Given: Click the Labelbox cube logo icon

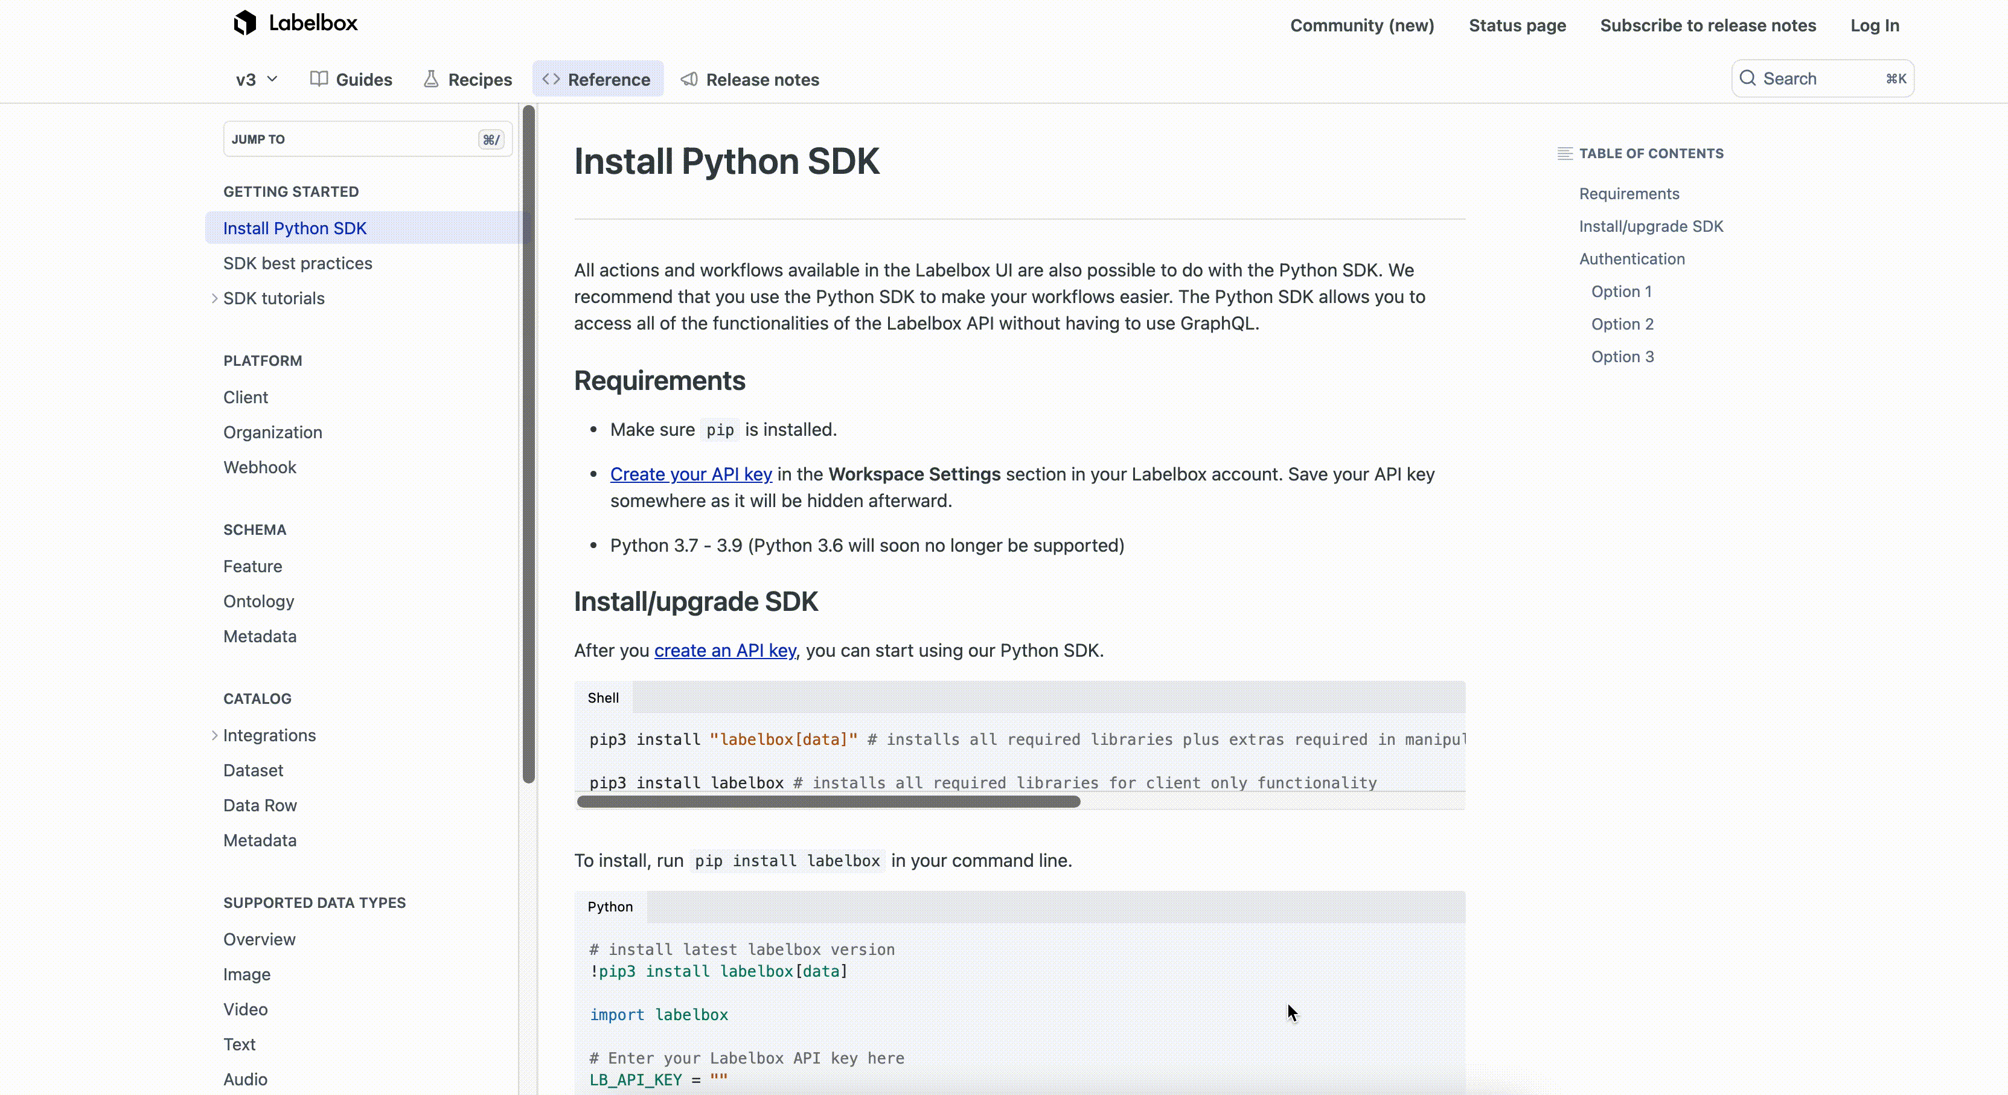Looking at the screenshot, I should tap(245, 24).
